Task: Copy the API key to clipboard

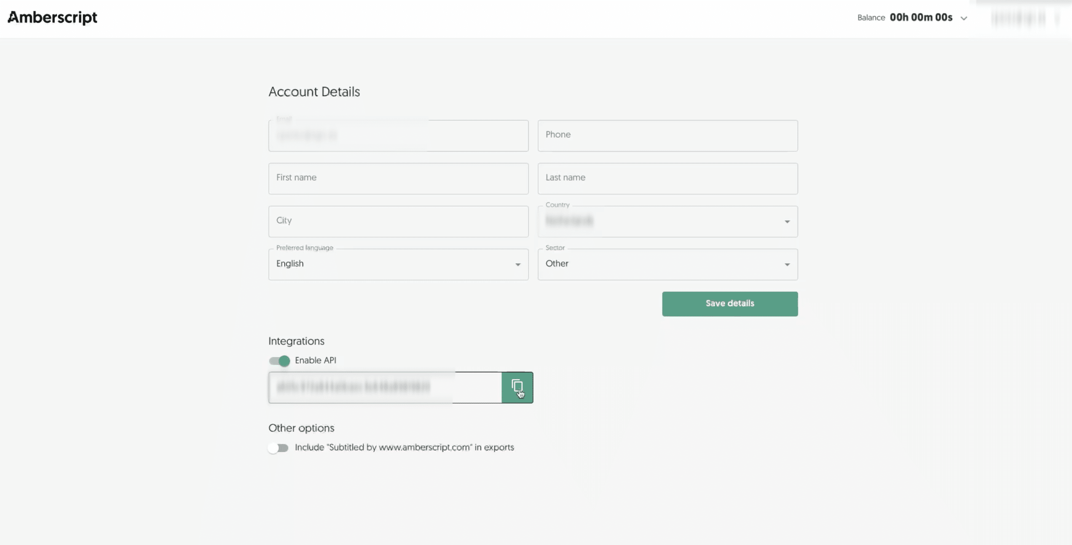Action: 517,387
